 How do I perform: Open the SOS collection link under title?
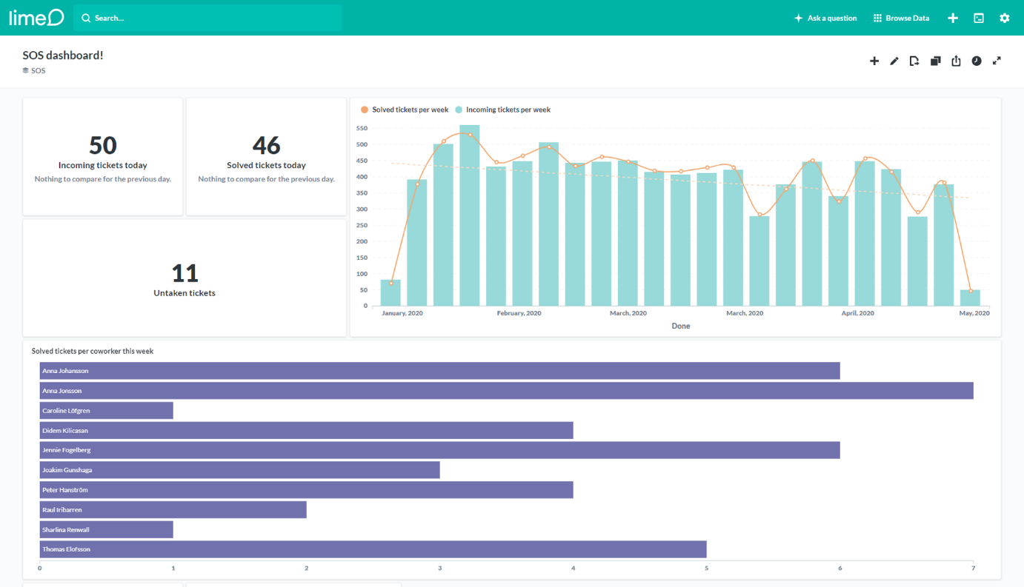point(34,71)
